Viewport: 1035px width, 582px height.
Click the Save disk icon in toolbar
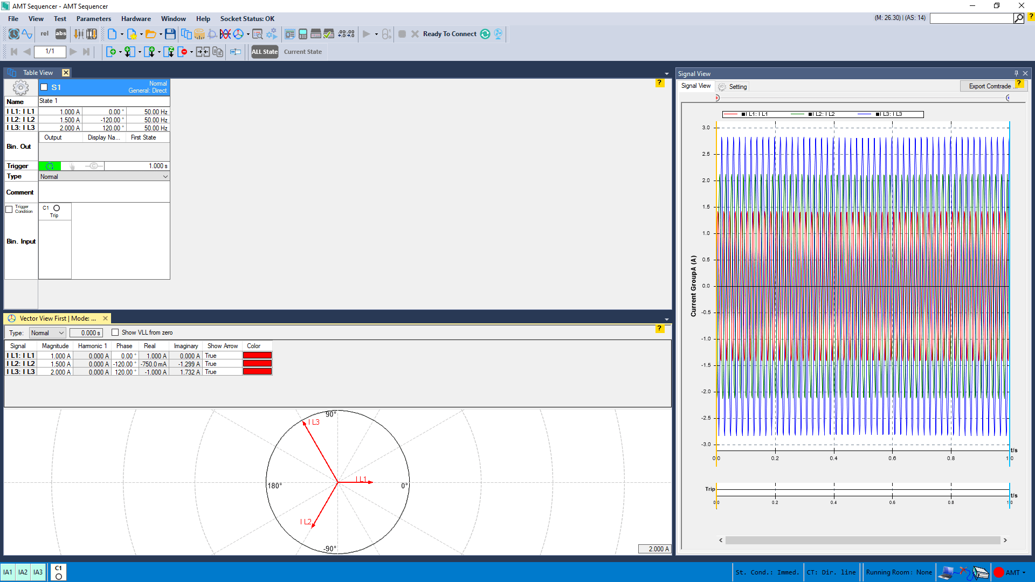pyautogui.click(x=170, y=34)
